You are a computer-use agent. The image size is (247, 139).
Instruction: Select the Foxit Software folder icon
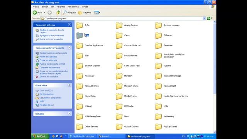[x=119, y=56]
